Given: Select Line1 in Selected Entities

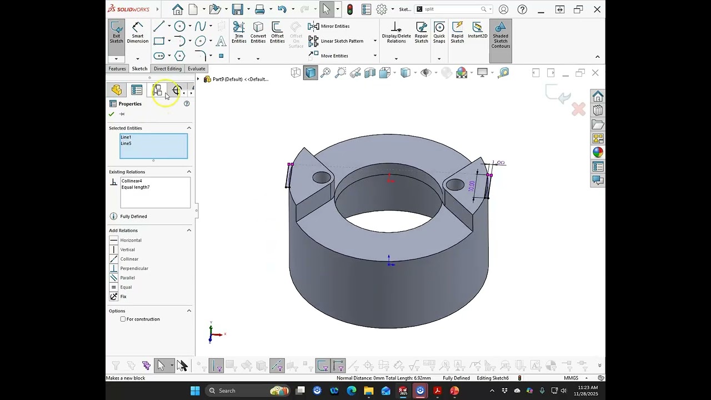Looking at the screenshot, I should pyautogui.click(x=126, y=137).
